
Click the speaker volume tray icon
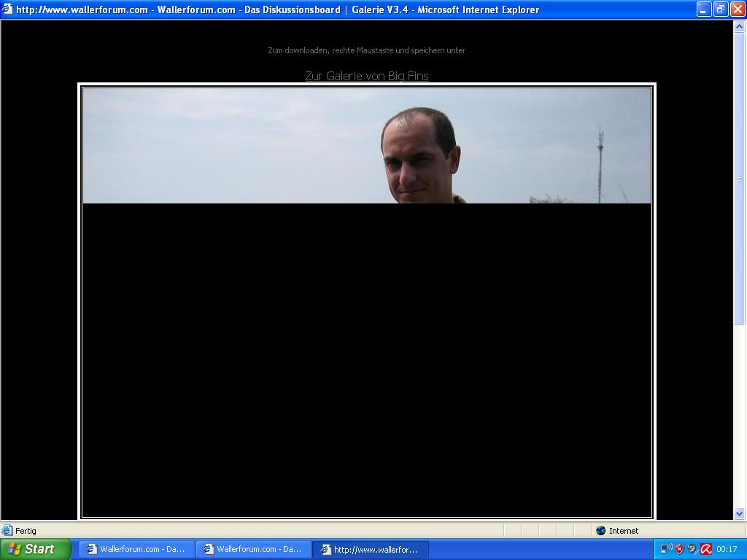tap(692, 549)
